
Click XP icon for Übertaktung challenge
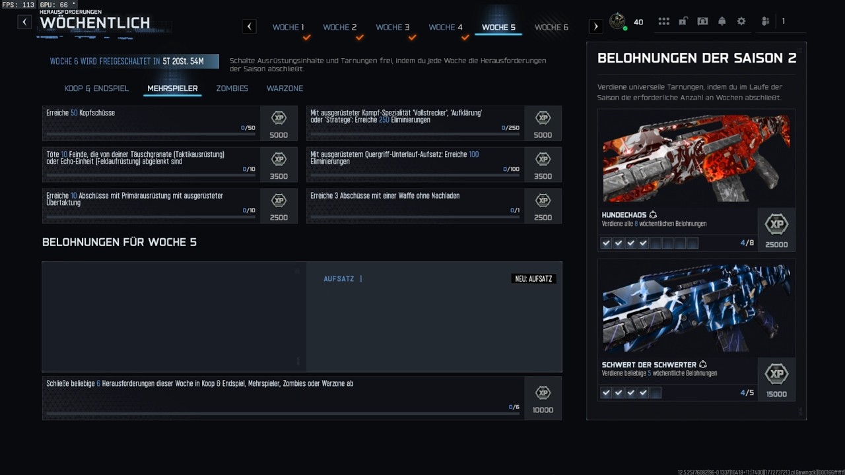(x=279, y=201)
